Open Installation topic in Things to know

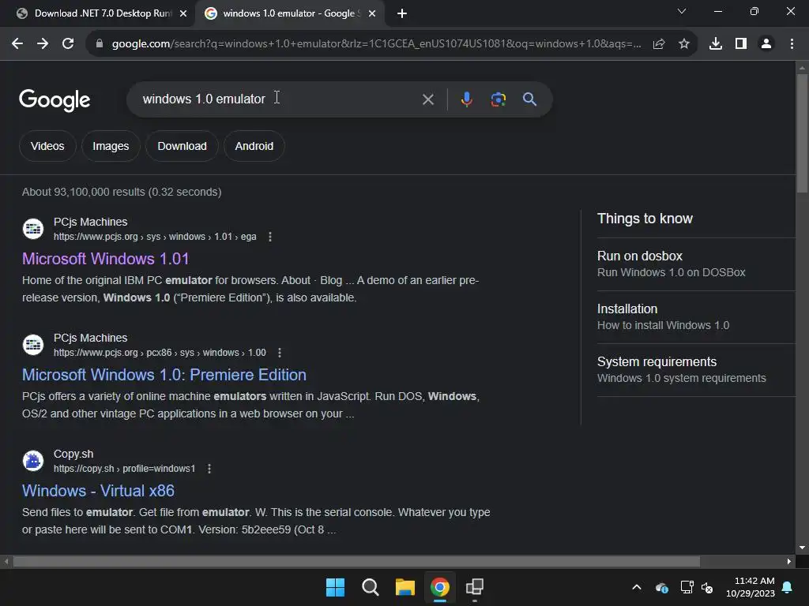pyautogui.click(x=695, y=317)
